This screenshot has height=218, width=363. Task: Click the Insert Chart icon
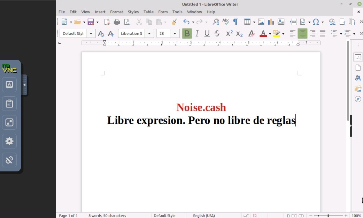point(271,22)
